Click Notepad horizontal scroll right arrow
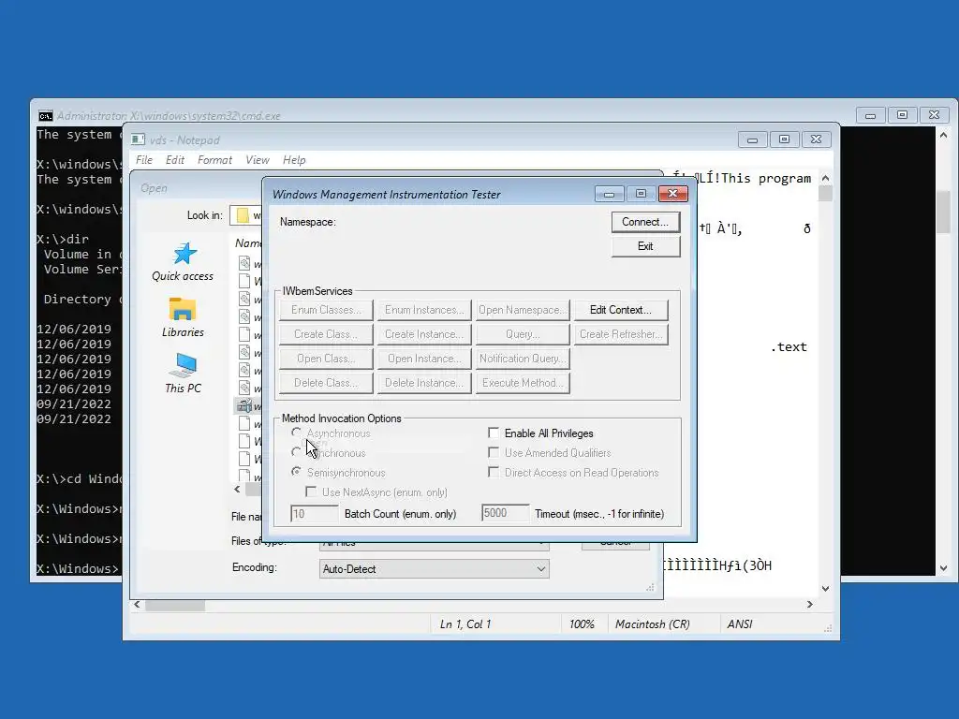Image resolution: width=959 pixels, height=719 pixels. click(x=810, y=605)
